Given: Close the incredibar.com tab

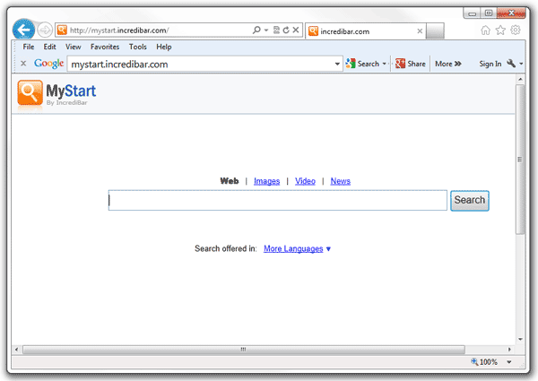Looking at the screenshot, I should 420,31.
